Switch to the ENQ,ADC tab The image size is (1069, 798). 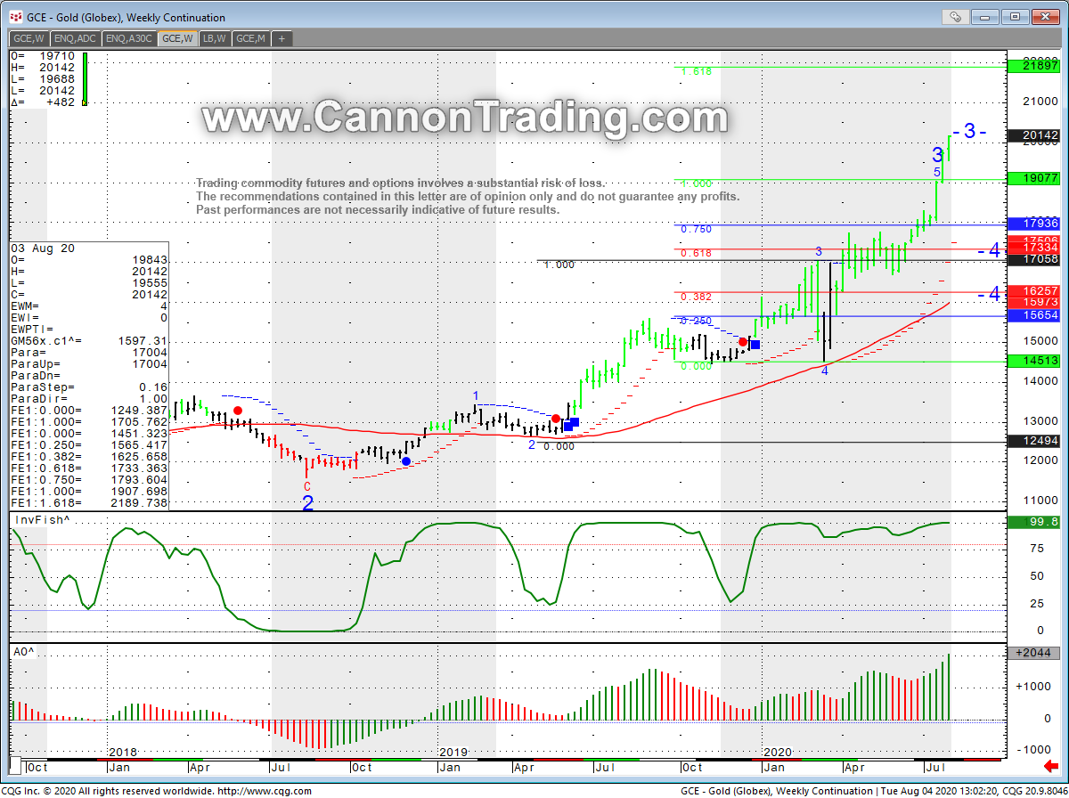75,38
